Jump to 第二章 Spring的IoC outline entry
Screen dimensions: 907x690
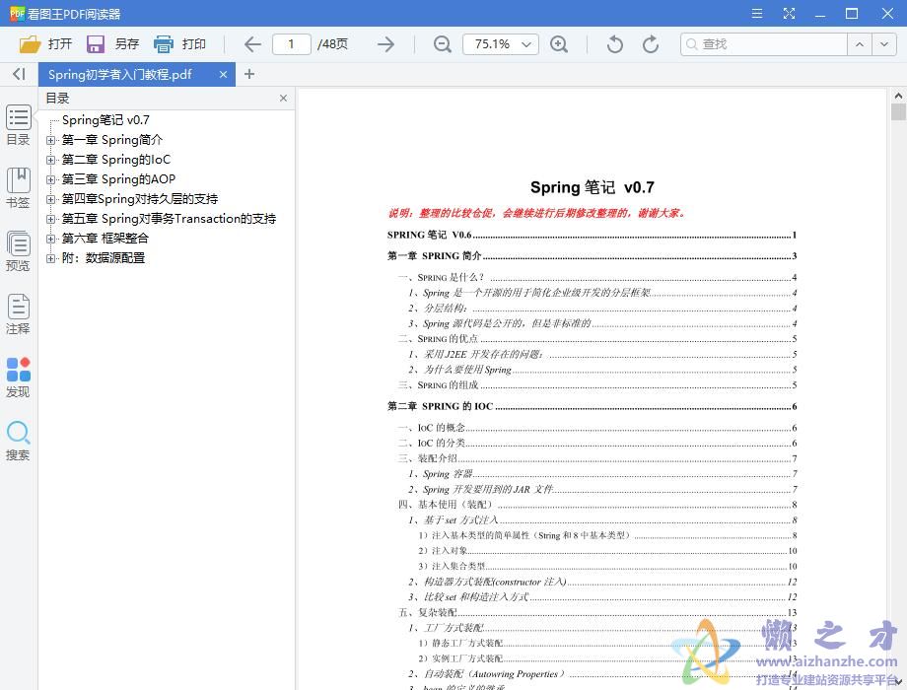click(116, 160)
